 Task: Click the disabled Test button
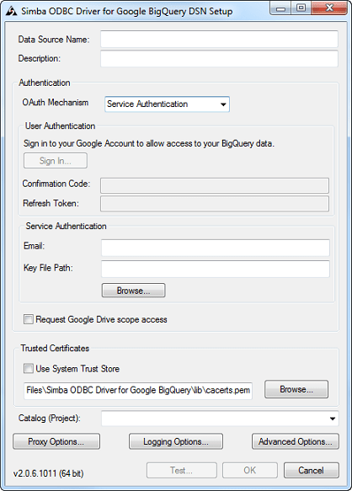click(x=182, y=470)
